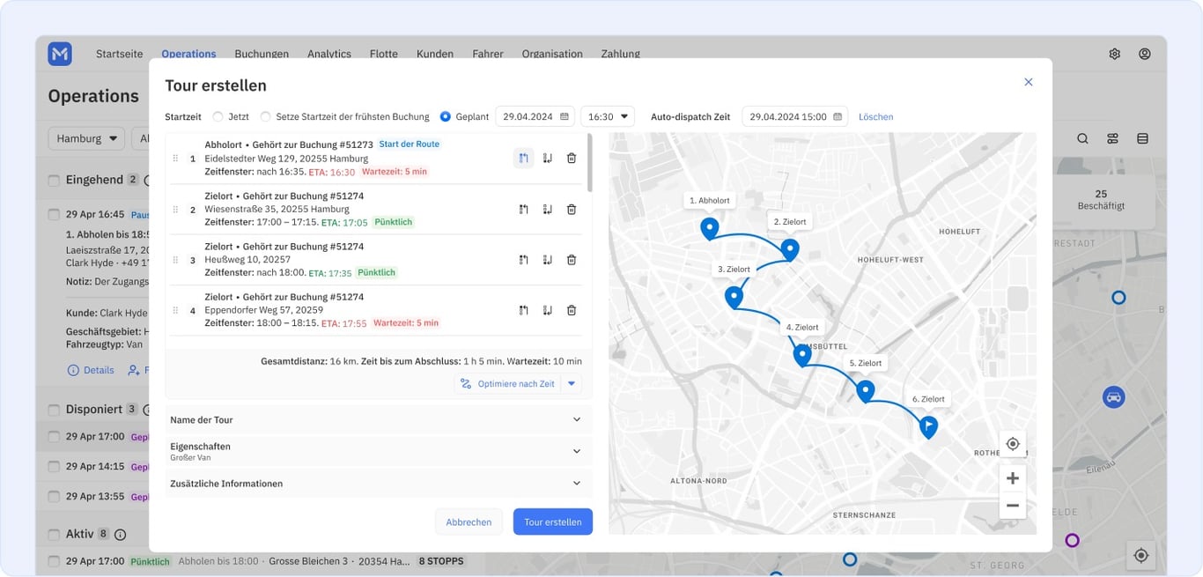Tick the 29 Apr 13:55 row checkbox
This screenshot has width=1203, height=577.
54,497
